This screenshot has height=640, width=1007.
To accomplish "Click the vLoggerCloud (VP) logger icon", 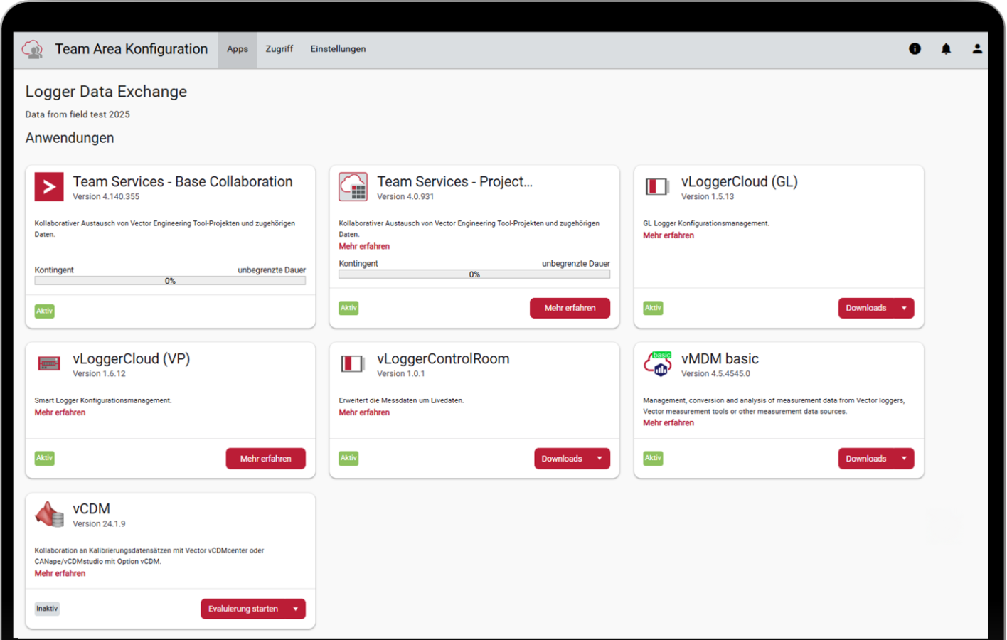I will (49, 364).
